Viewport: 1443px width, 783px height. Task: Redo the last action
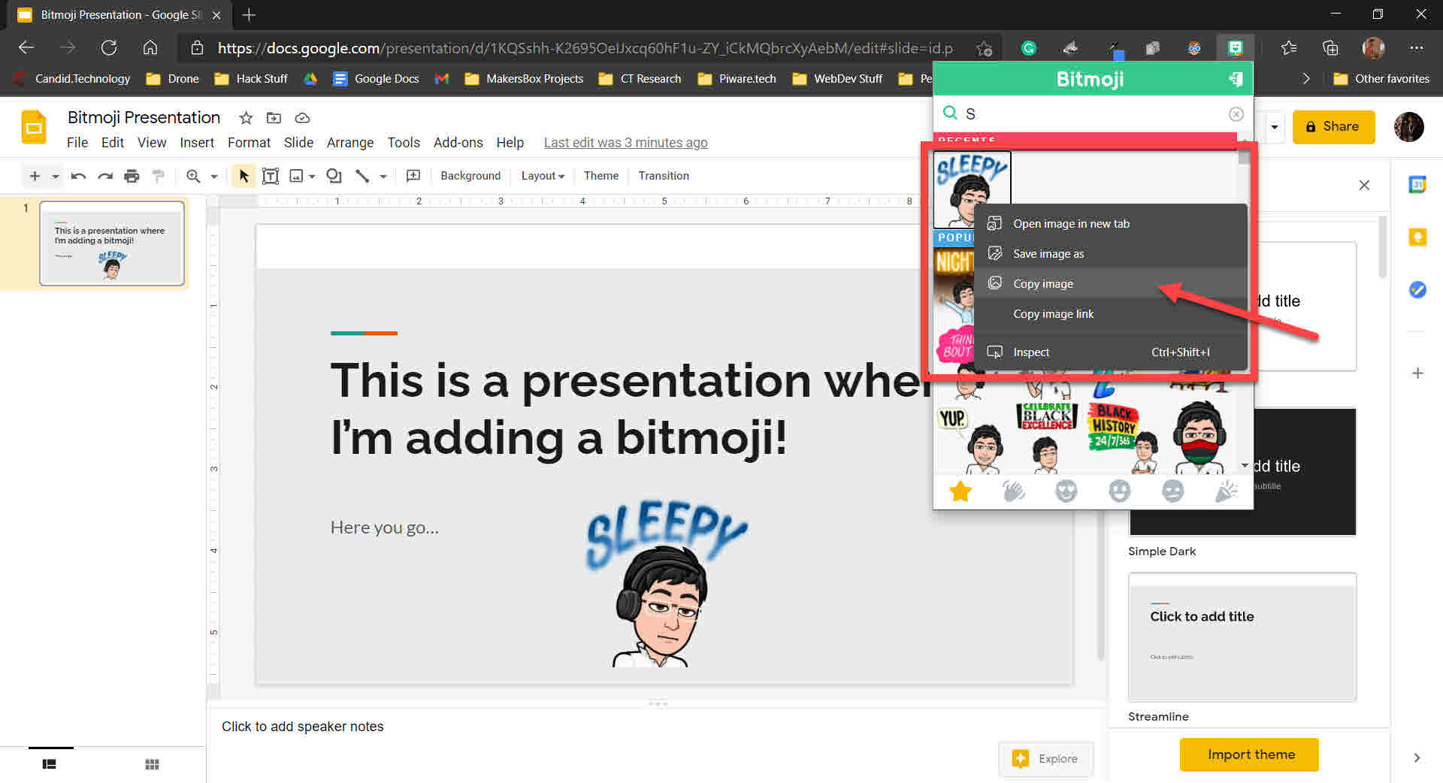[x=105, y=176]
